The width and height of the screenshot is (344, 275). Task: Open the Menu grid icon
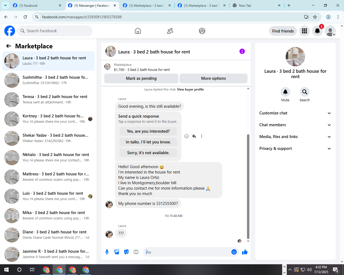tap(304, 31)
